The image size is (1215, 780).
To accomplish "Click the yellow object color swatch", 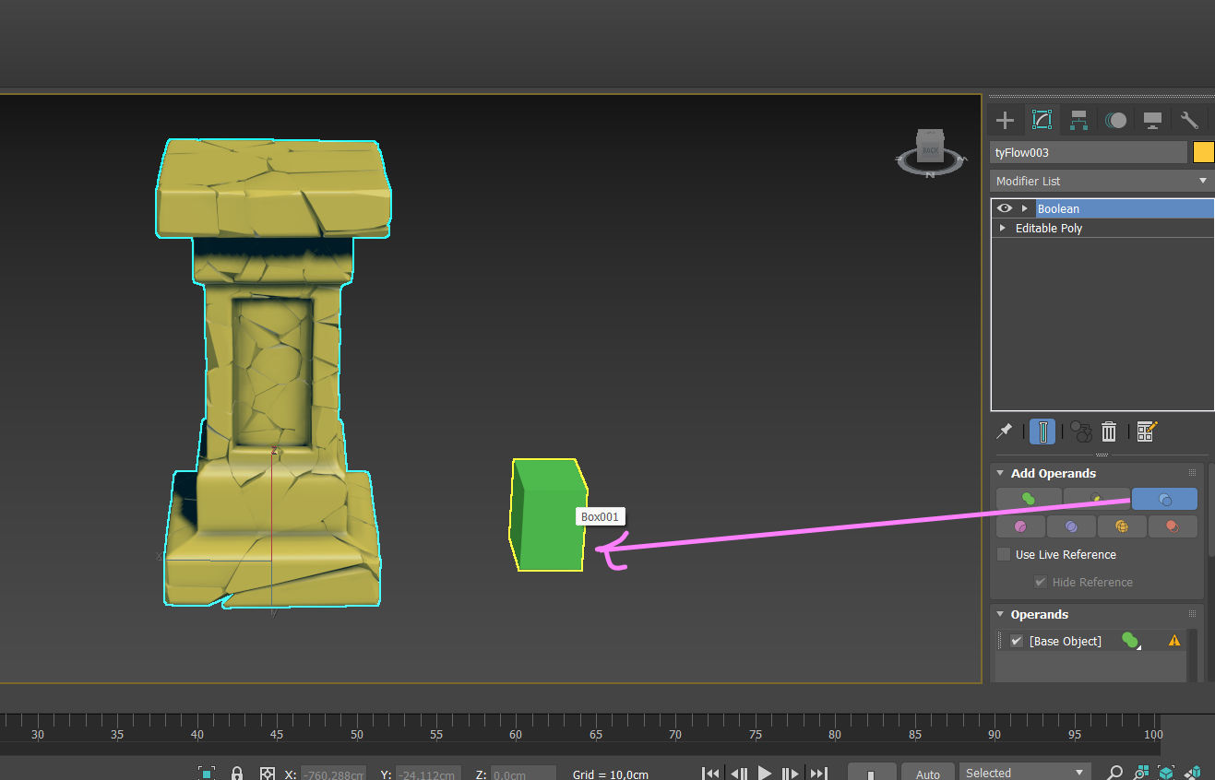I will [x=1203, y=152].
